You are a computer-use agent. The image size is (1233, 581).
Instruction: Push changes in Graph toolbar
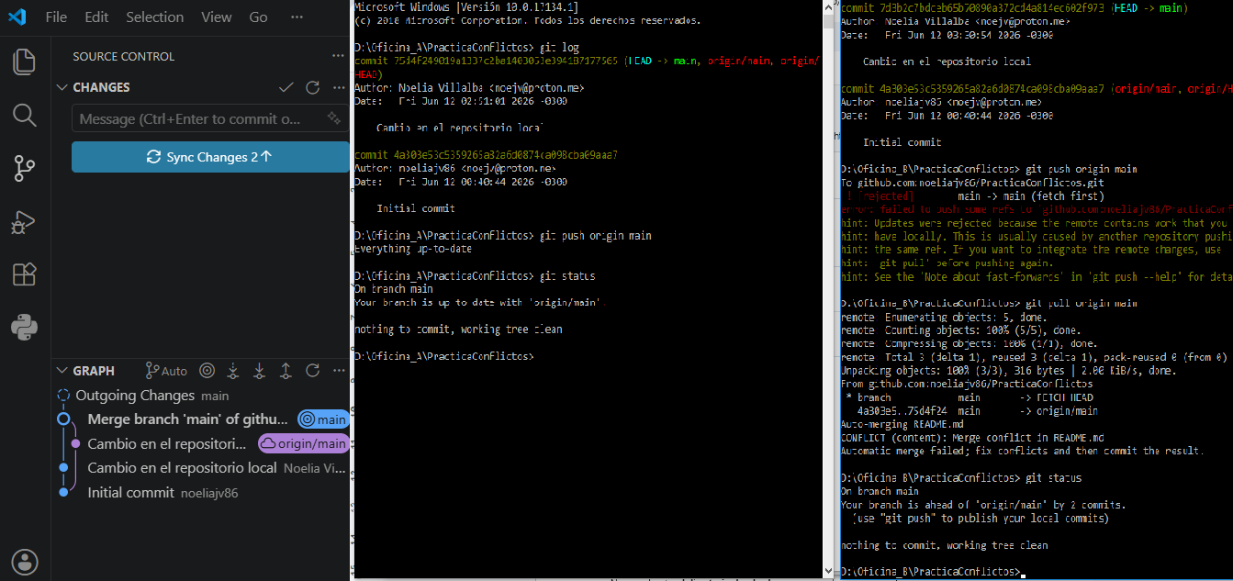[x=286, y=371]
